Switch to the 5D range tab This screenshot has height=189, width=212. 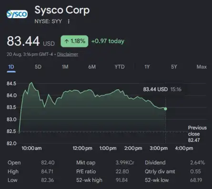[38, 67]
